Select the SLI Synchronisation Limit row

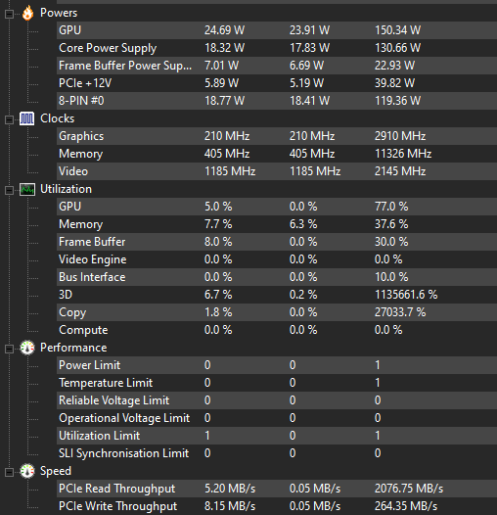tap(277, 453)
